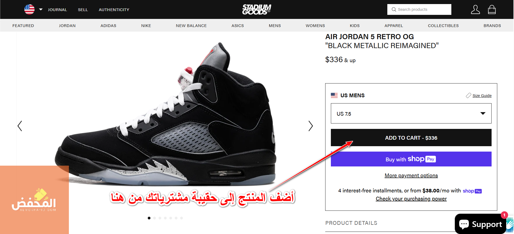The height and width of the screenshot is (234, 514).
Task: Click the Stadium Goods logo
Action: [x=257, y=9]
